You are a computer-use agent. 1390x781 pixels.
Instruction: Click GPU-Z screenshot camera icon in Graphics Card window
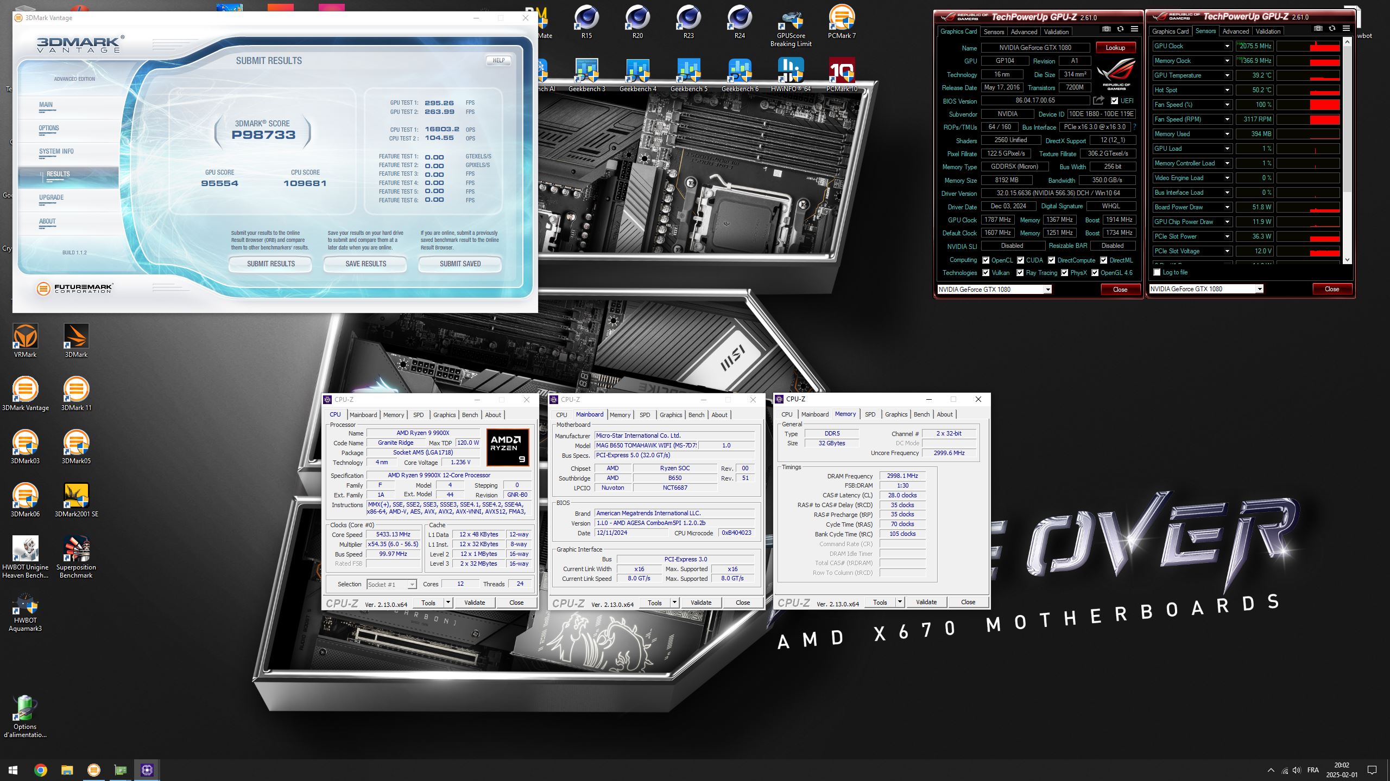[x=1107, y=29]
